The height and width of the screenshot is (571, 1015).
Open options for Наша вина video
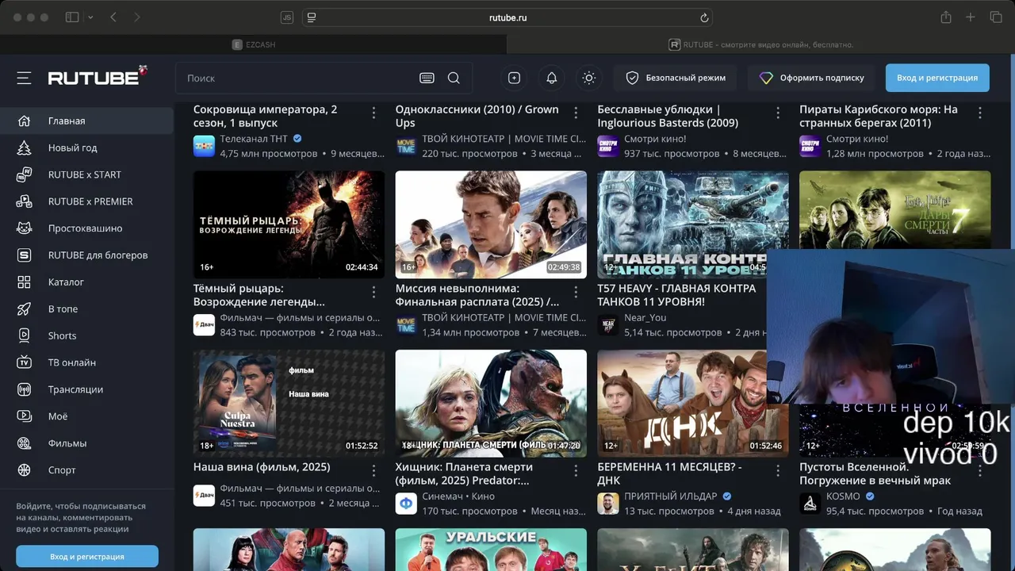(374, 471)
